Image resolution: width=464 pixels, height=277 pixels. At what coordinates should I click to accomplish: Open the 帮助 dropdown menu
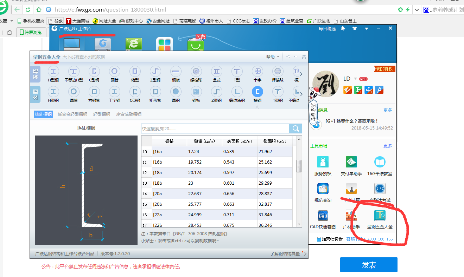click(273, 57)
